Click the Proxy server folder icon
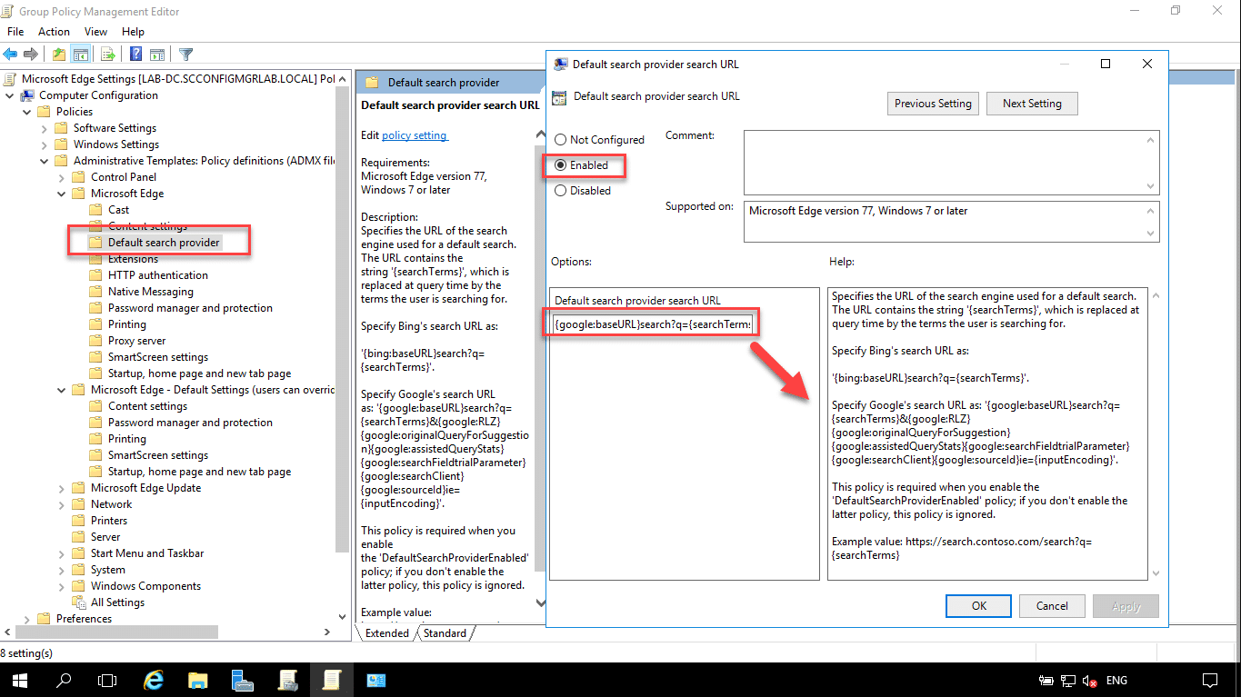1241x697 pixels. point(95,341)
